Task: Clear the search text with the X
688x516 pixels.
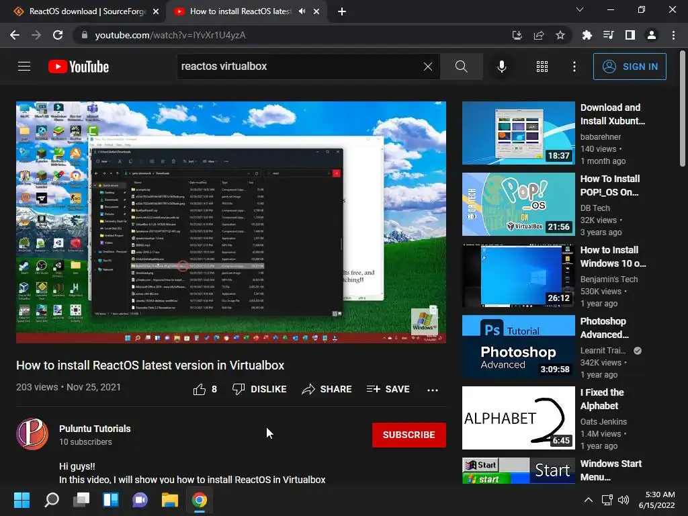Action: tap(428, 67)
